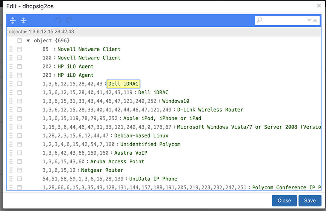Grab drag handle of Netgear Router row

tap(11, 170)
